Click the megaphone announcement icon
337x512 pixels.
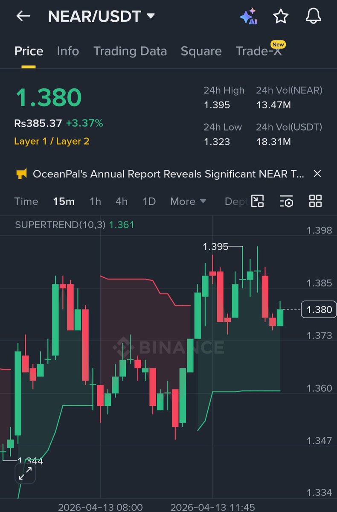(21, 174)
